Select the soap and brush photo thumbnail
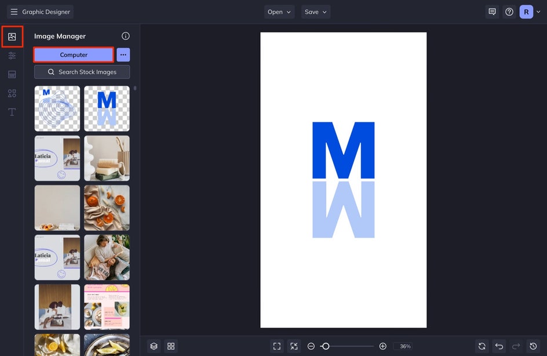Image resolution: width=547 pixels, height=356 pixels. pos(107,158)
